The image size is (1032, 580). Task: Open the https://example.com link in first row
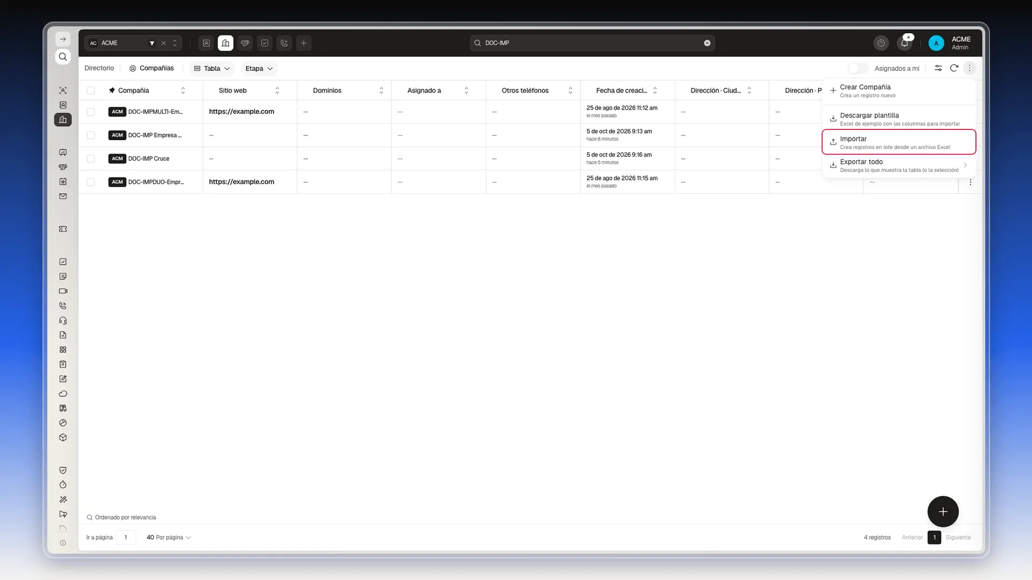coord(242,112)
